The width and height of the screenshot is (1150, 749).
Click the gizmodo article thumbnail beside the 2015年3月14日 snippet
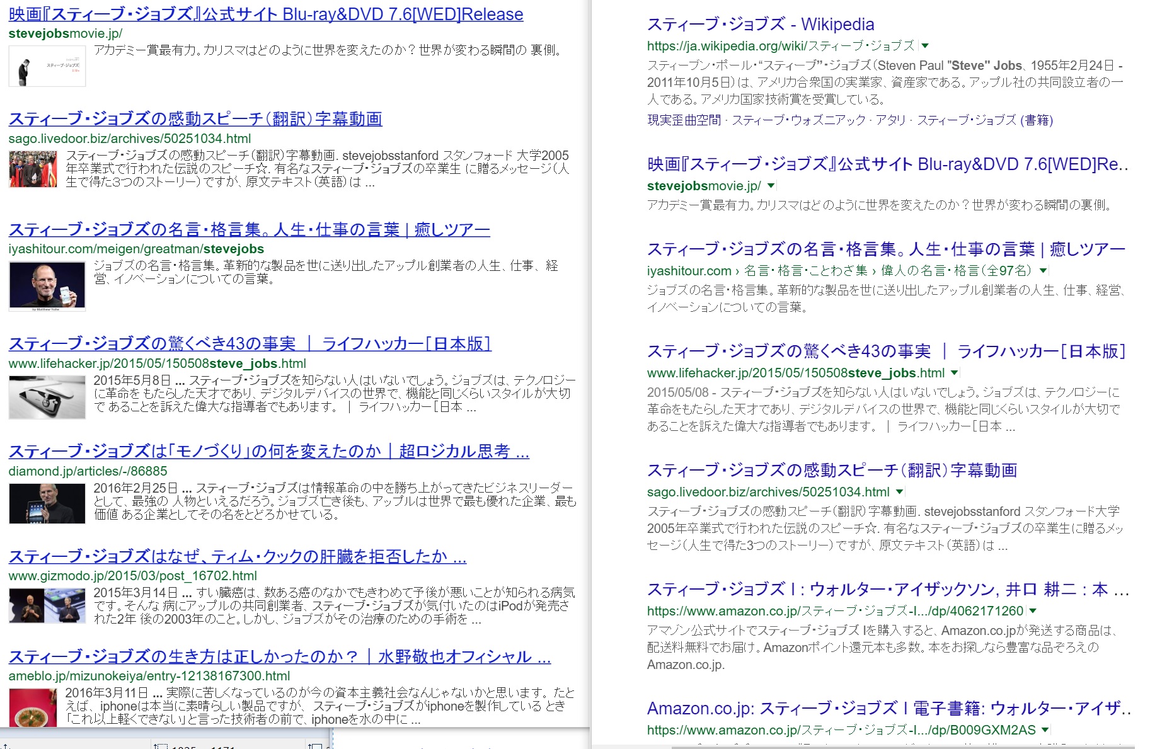[47, 606]
